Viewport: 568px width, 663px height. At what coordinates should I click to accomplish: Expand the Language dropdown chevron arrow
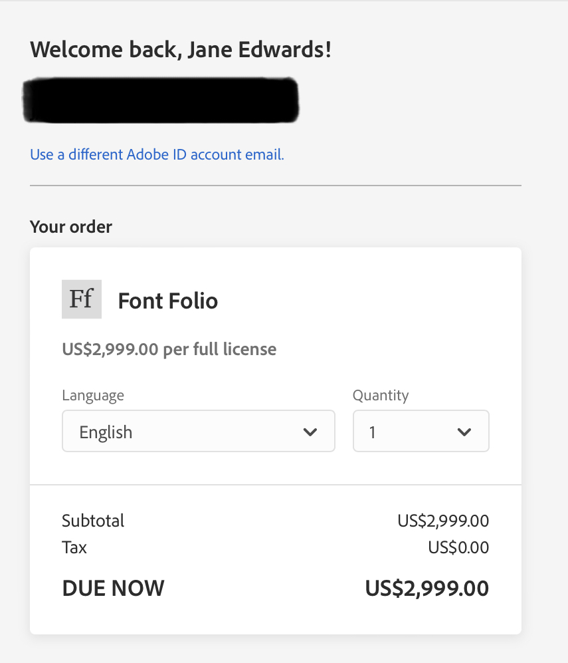point(310,432)
